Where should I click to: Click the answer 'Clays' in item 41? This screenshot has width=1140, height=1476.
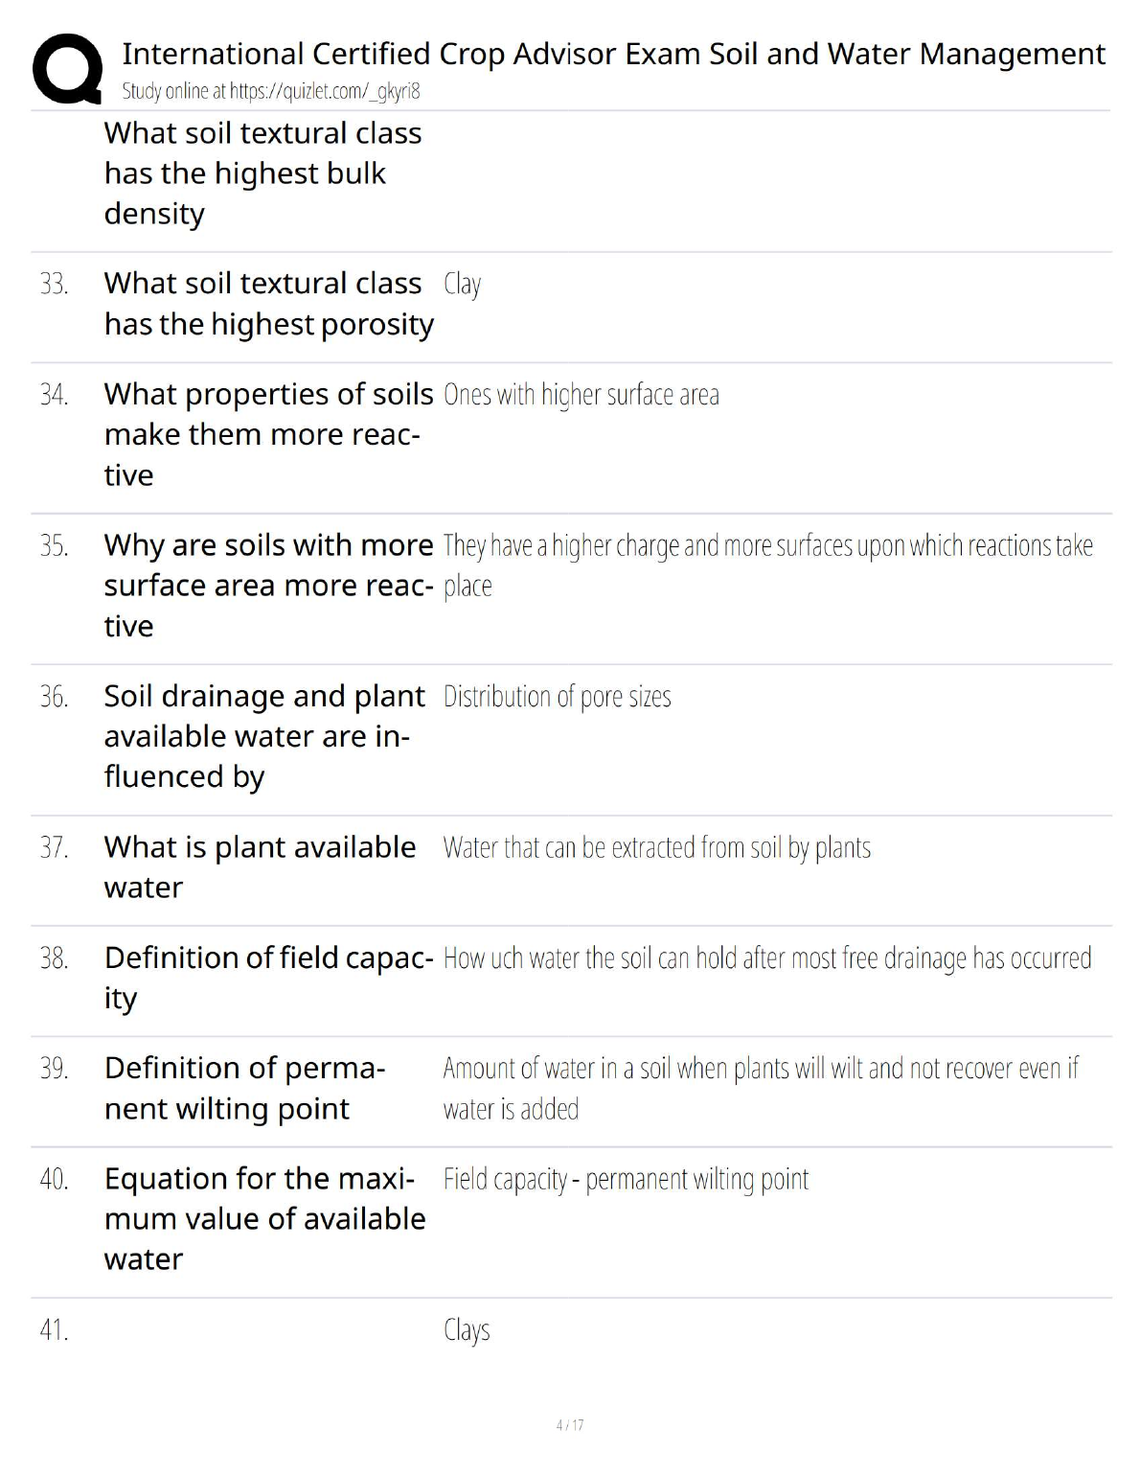coord(467,1330)
